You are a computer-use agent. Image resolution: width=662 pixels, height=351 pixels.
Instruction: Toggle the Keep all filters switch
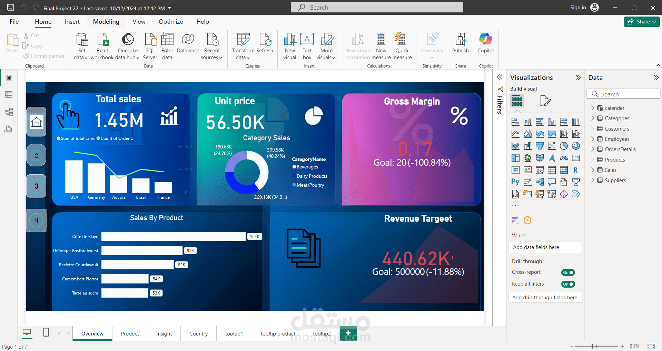tap(568, 284)
